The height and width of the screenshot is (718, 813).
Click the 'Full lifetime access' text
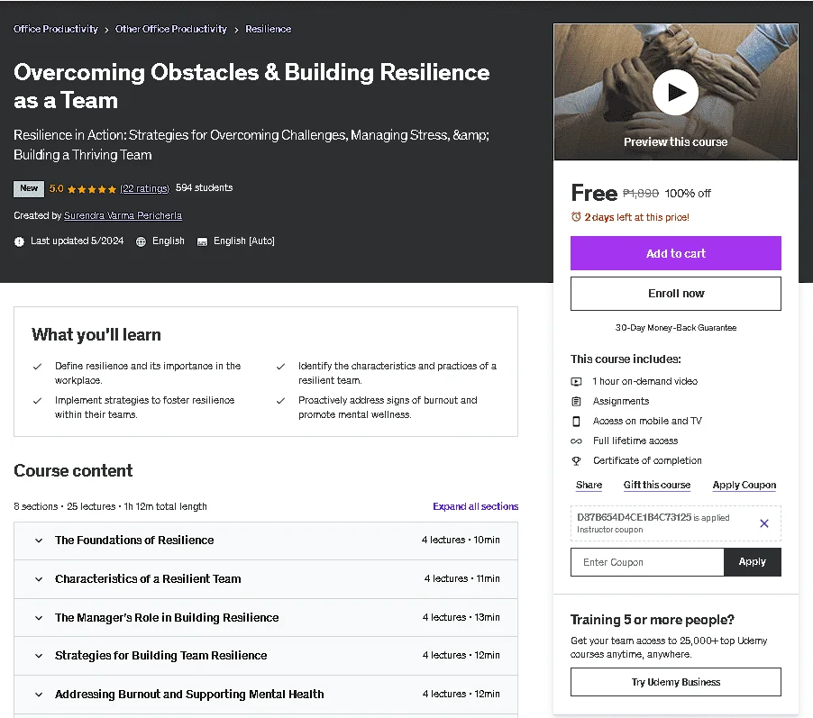click(635, 441)
